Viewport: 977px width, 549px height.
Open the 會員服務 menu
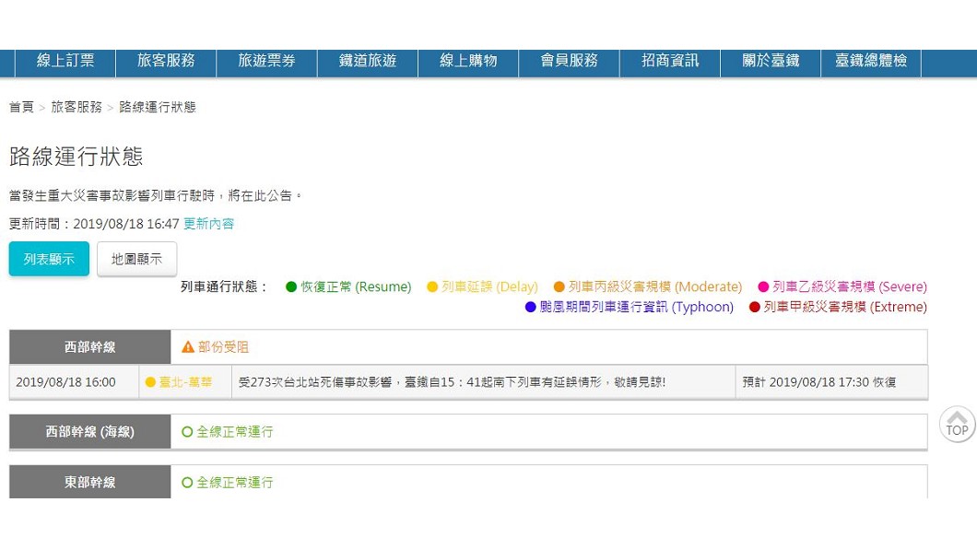tap(569, 61)
